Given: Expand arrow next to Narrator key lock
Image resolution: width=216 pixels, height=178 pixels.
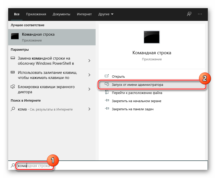Looking at the screenshot, I should pyautogui.click(x=89, y=89).
